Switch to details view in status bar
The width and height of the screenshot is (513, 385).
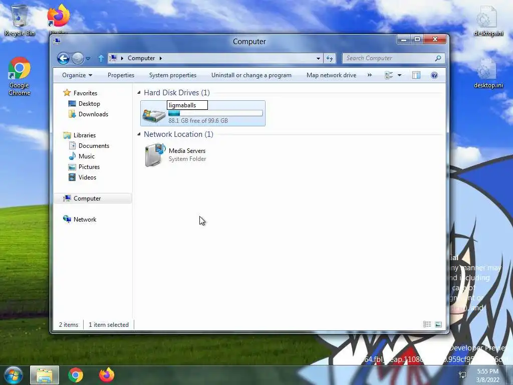(x=427, y=324)
